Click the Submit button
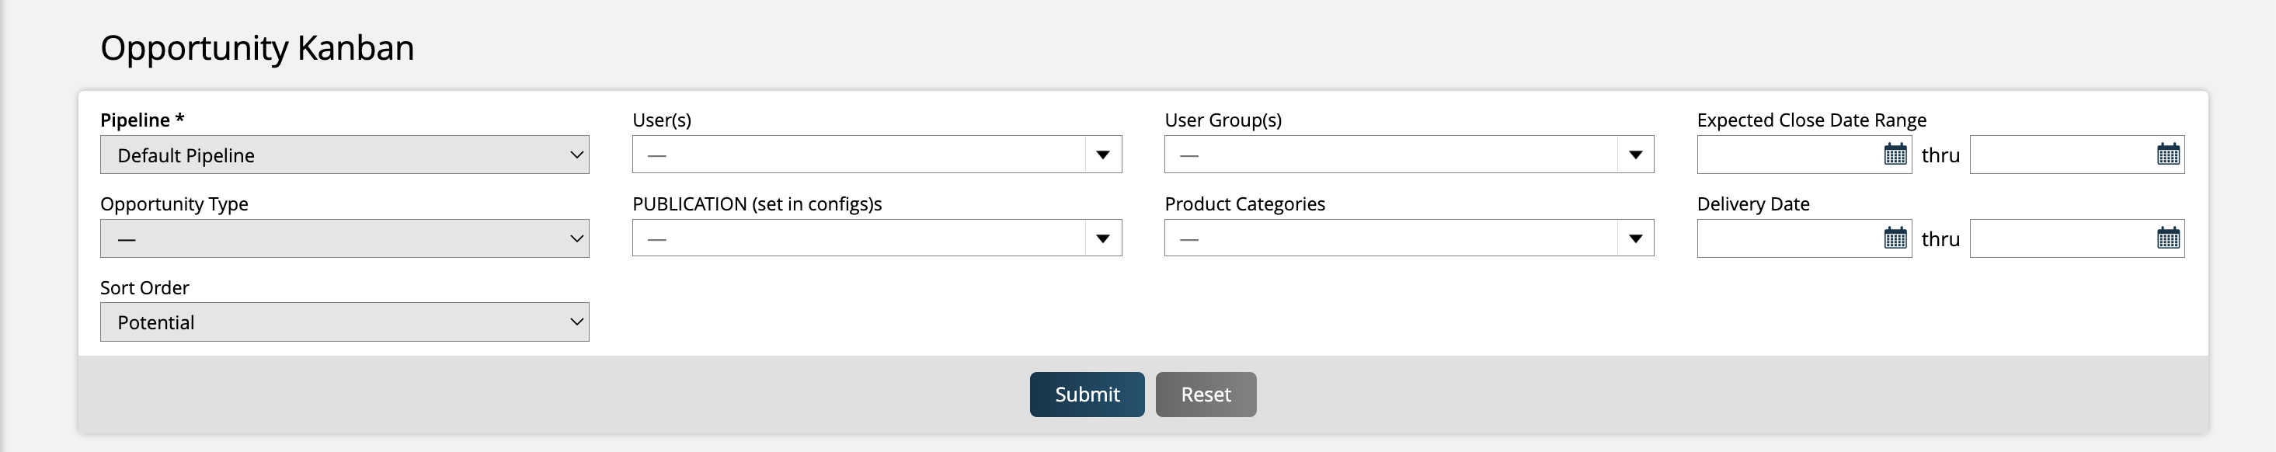 [1087, 395]
